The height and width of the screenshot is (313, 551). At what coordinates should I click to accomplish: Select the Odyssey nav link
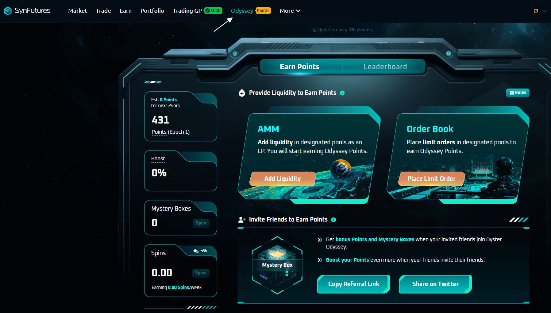pos(242,11)
